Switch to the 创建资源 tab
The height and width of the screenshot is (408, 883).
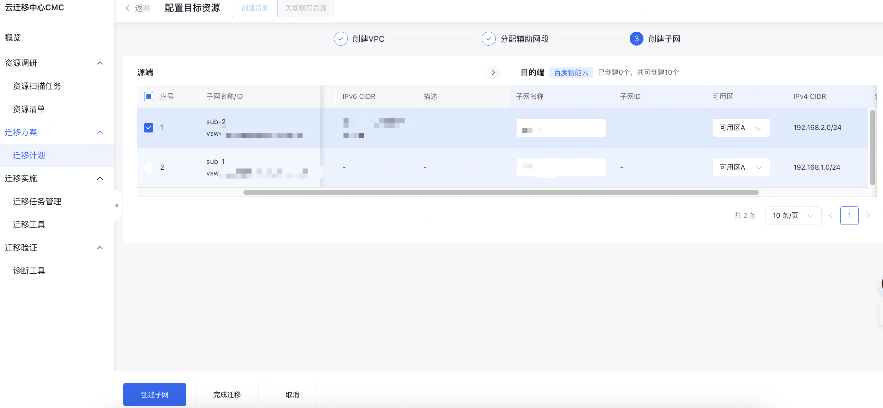click(255, 8)
